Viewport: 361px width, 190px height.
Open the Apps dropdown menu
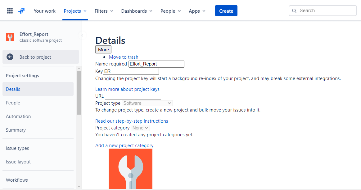(x=197, y=11)
